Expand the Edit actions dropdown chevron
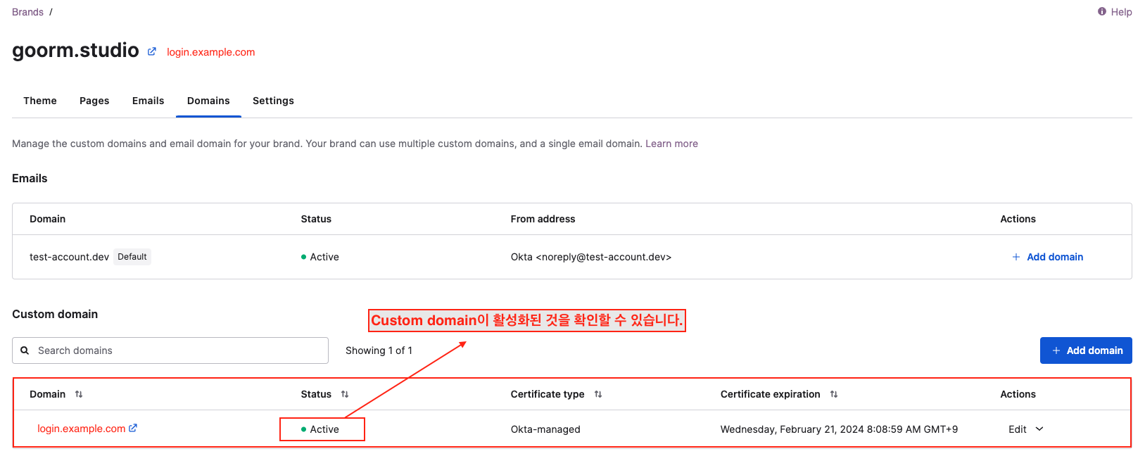 1039,429
